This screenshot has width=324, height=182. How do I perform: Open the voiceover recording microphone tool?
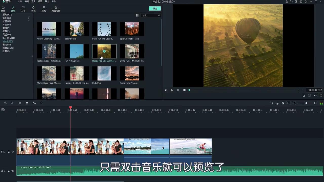[x=277, y=103]
